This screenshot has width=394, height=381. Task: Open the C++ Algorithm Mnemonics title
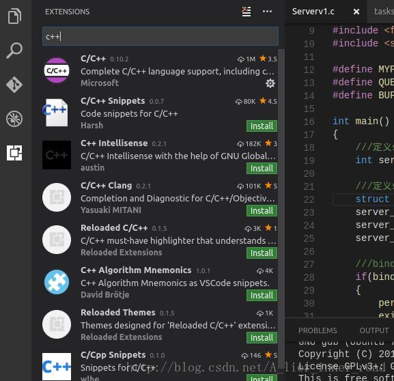pos(136,270)
